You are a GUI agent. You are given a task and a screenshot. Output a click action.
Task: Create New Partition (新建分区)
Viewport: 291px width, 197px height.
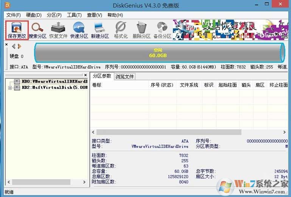click(x=100, y=30)
